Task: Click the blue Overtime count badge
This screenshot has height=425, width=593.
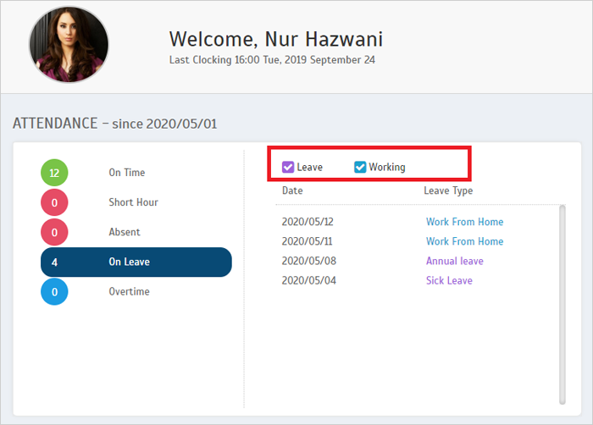Action: coord(54,291)
